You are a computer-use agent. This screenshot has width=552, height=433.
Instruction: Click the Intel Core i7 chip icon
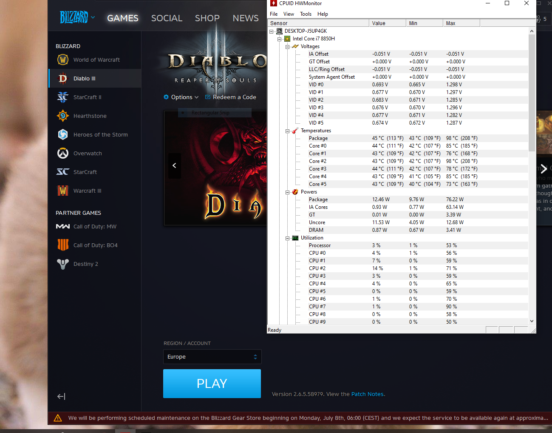pyautogui.click(x=287, y=39)
